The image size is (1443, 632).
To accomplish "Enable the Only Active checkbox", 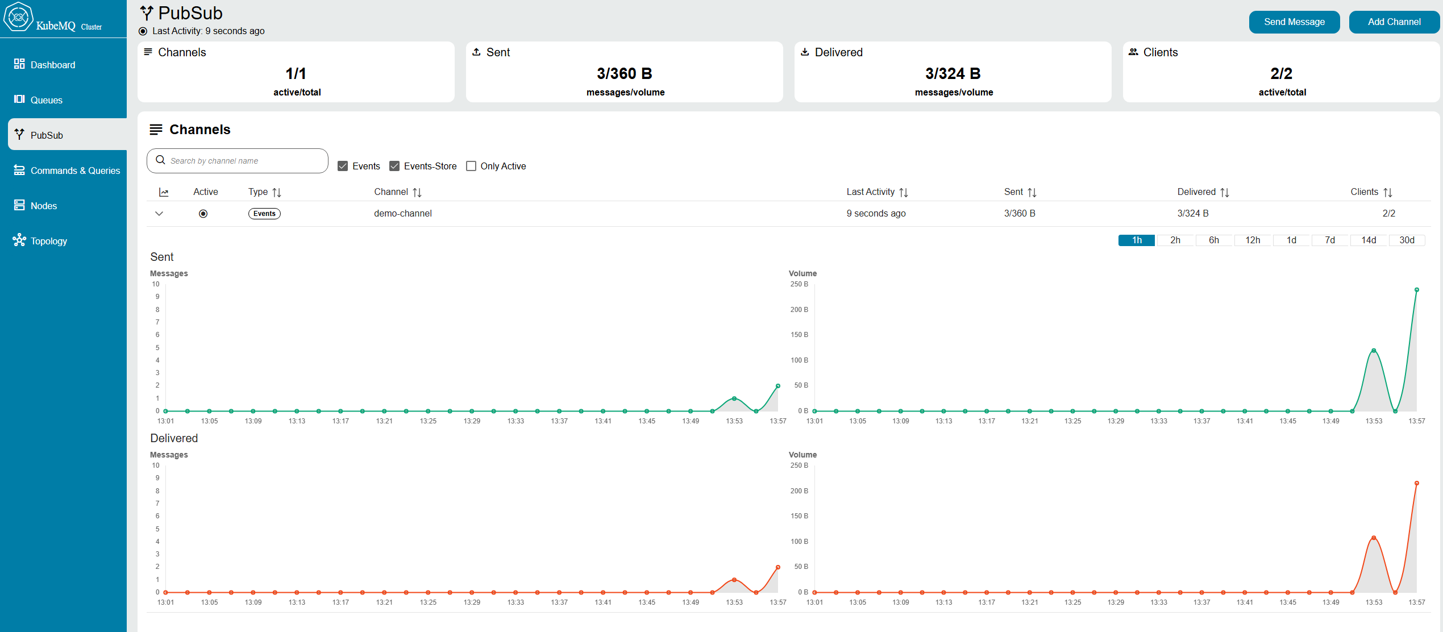I will (471, 166).
